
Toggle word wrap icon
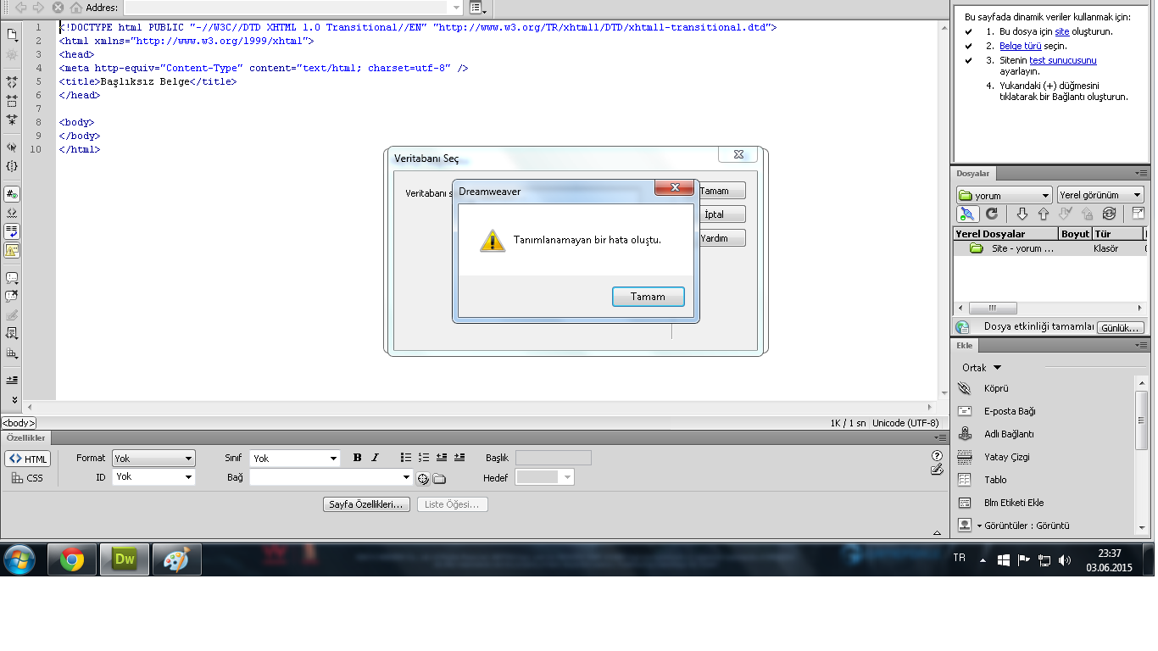click(12, 231)
